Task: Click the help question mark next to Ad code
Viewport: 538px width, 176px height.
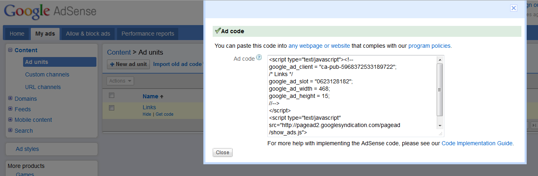Action: pyautogui.click(x=259, y=58)
